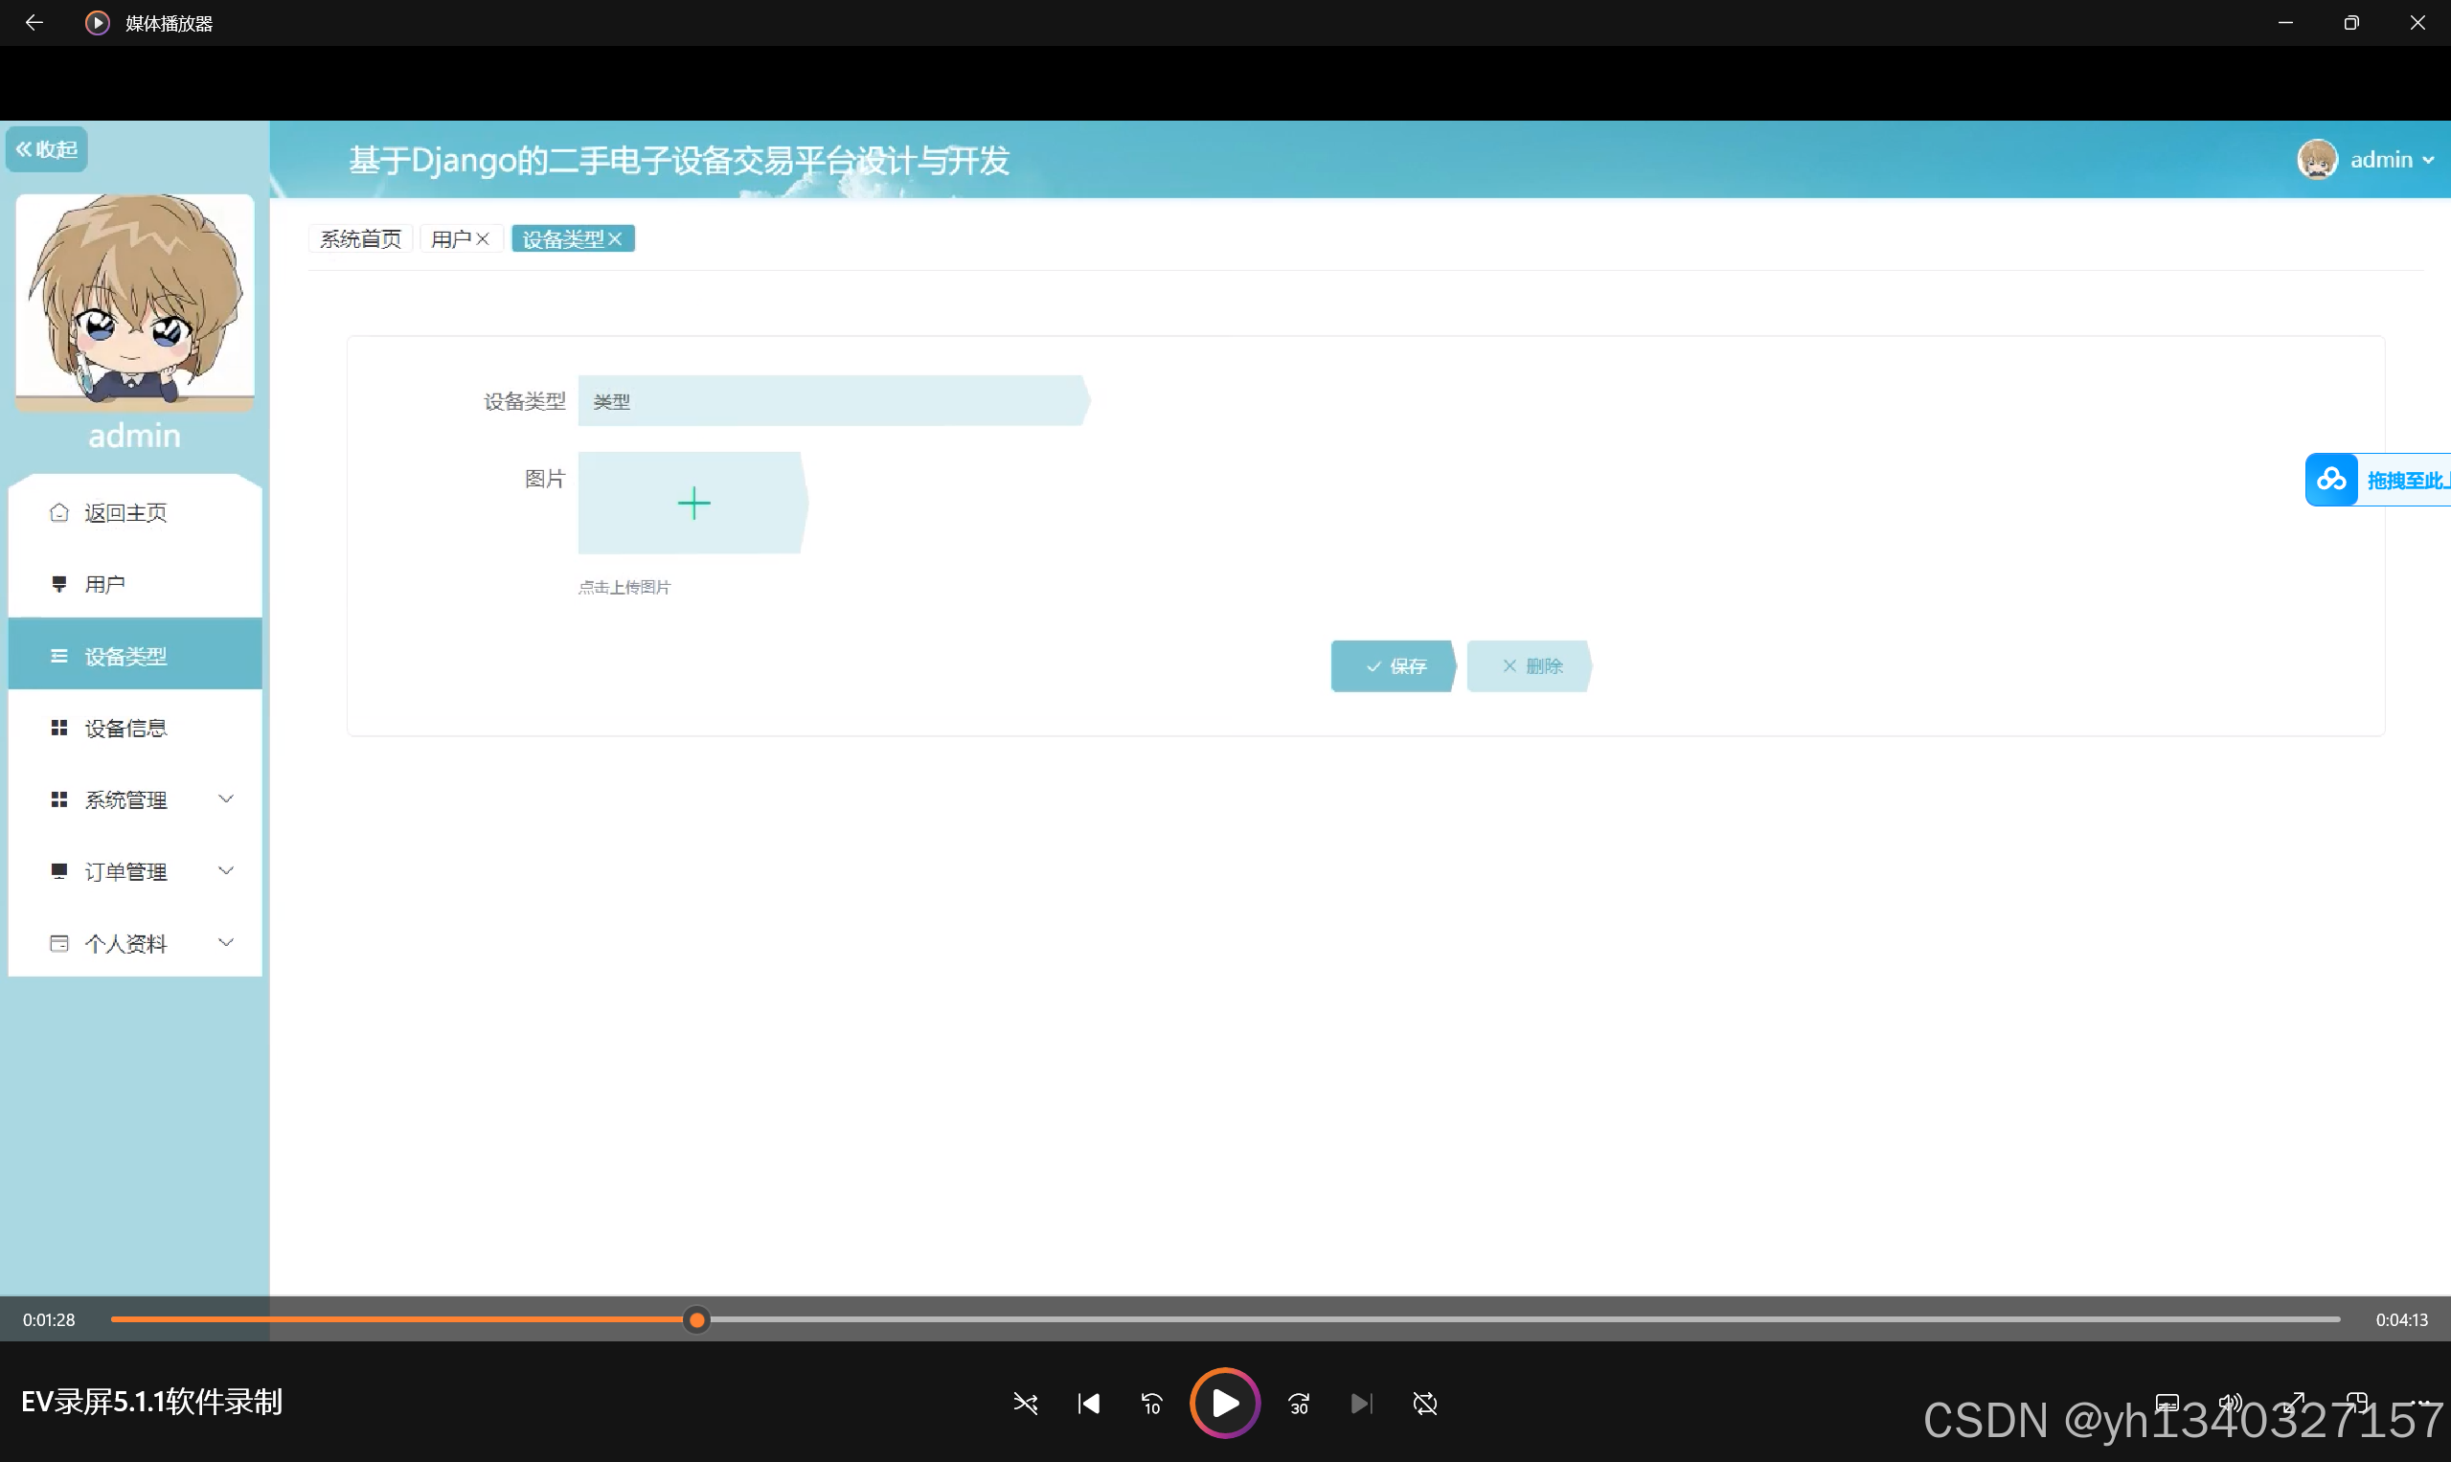Click the Baidu cloud floating widget icon
The width and height of the screenshot is (2451, 1462).
pyautogui.click(x=2331, y=480)
